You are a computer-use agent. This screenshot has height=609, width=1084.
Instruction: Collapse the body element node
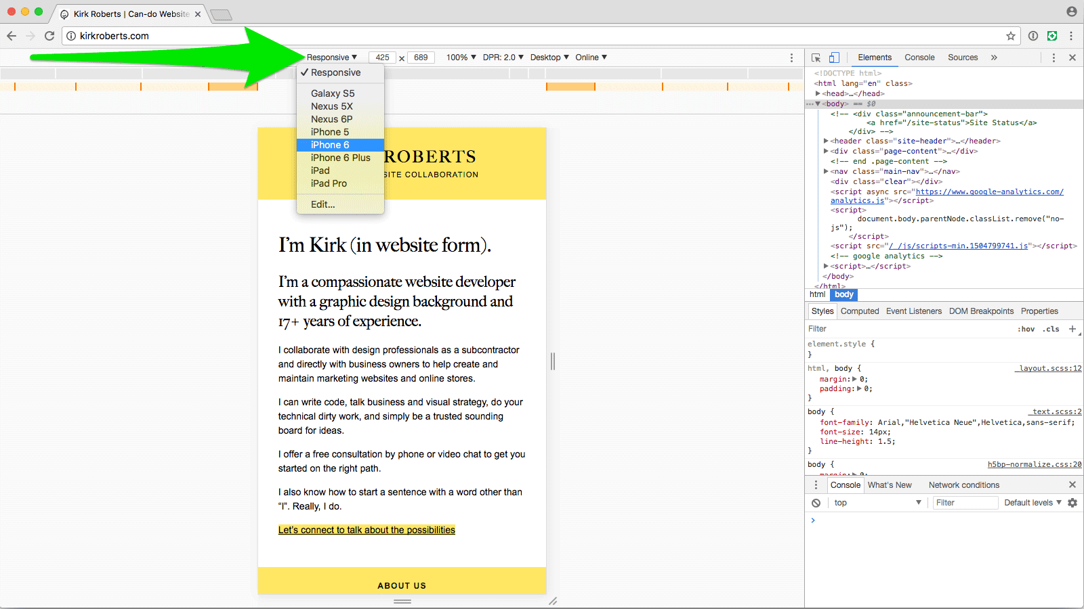tap(818, 104)
